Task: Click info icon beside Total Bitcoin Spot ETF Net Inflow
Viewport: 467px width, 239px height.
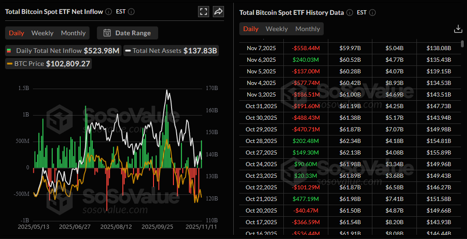Action: pos(109,12)
